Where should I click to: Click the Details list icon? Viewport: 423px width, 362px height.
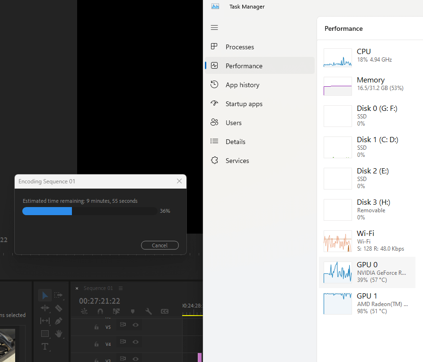[x=214, y=141]
